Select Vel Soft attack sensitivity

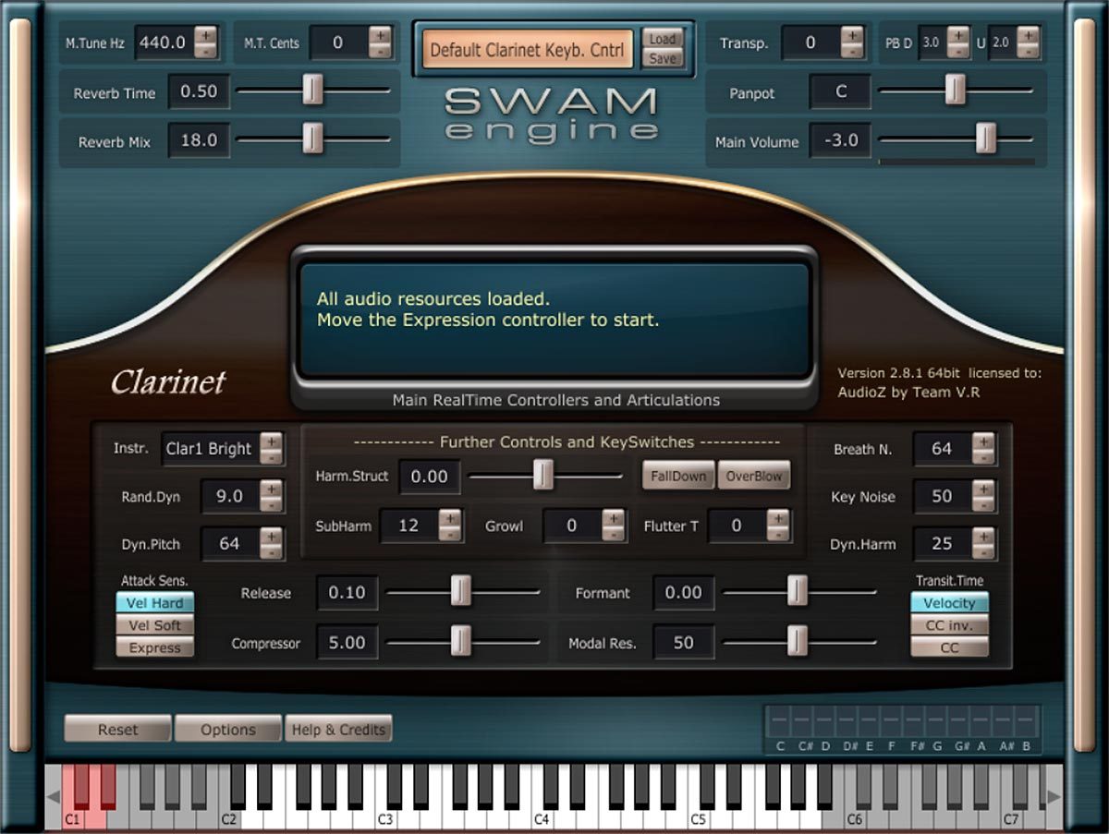(155, 625)
